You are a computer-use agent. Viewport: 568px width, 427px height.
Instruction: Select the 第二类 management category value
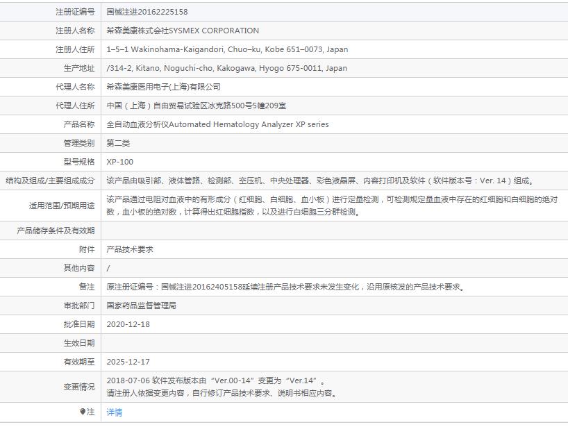118,143
